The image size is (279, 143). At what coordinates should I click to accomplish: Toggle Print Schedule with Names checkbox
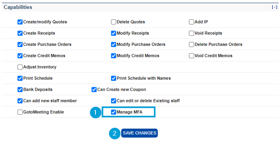tap(114, 78)
